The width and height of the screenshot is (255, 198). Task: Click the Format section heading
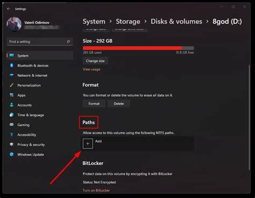point(90,85)
